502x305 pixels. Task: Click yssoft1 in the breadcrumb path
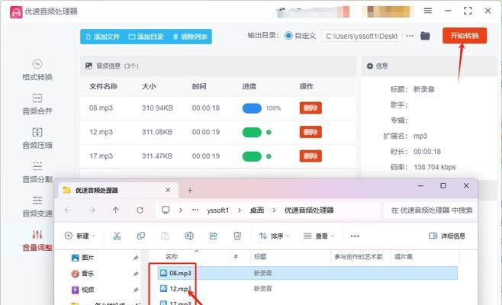218,210
